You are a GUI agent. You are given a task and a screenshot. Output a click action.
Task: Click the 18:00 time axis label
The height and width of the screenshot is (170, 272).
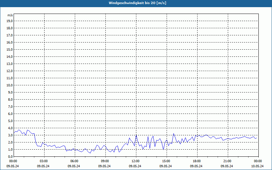[x=197, y=161]
